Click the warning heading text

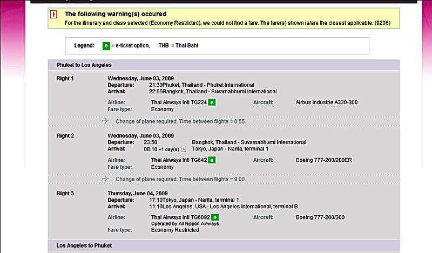pyautogui.click(x=116, y=14)
